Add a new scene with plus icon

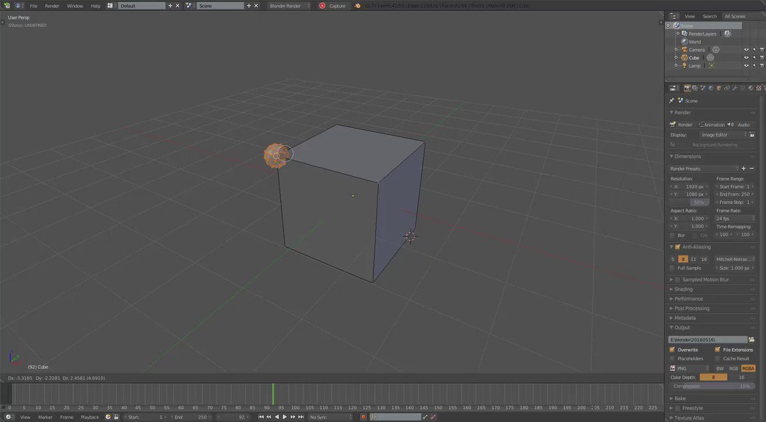[249, 6]
